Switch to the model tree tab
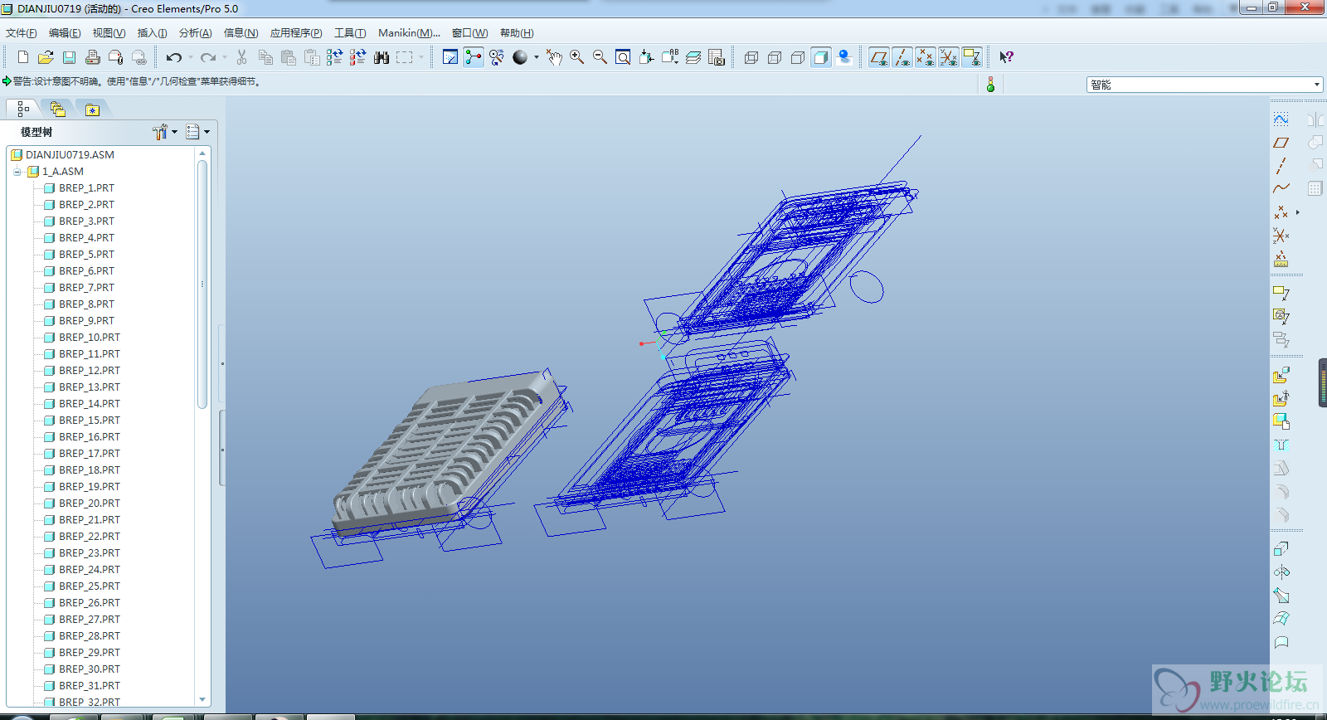The width and height of the screenshot is (1327, 720). point(22,109)
